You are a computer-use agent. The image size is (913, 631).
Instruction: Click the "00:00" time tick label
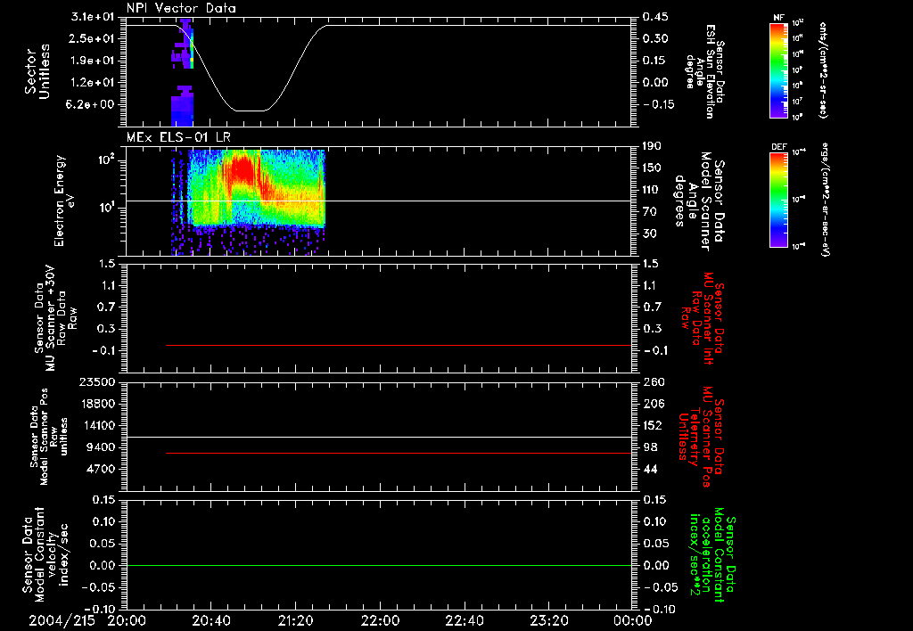coord(632,620)
